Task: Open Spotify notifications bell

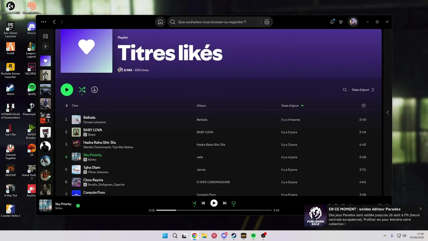Action: pos(332,22)
